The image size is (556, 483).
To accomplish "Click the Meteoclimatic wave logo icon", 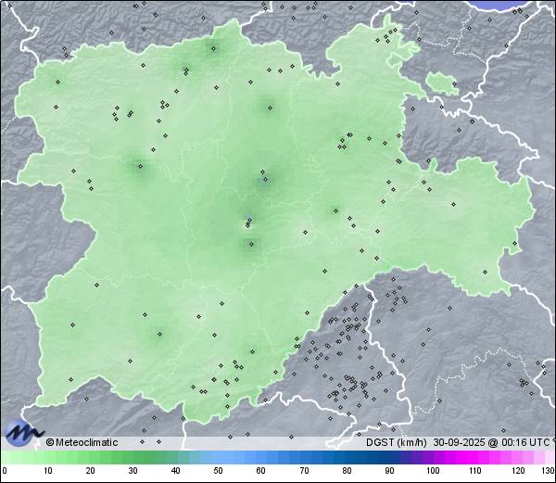I will (x=22, y=433).
